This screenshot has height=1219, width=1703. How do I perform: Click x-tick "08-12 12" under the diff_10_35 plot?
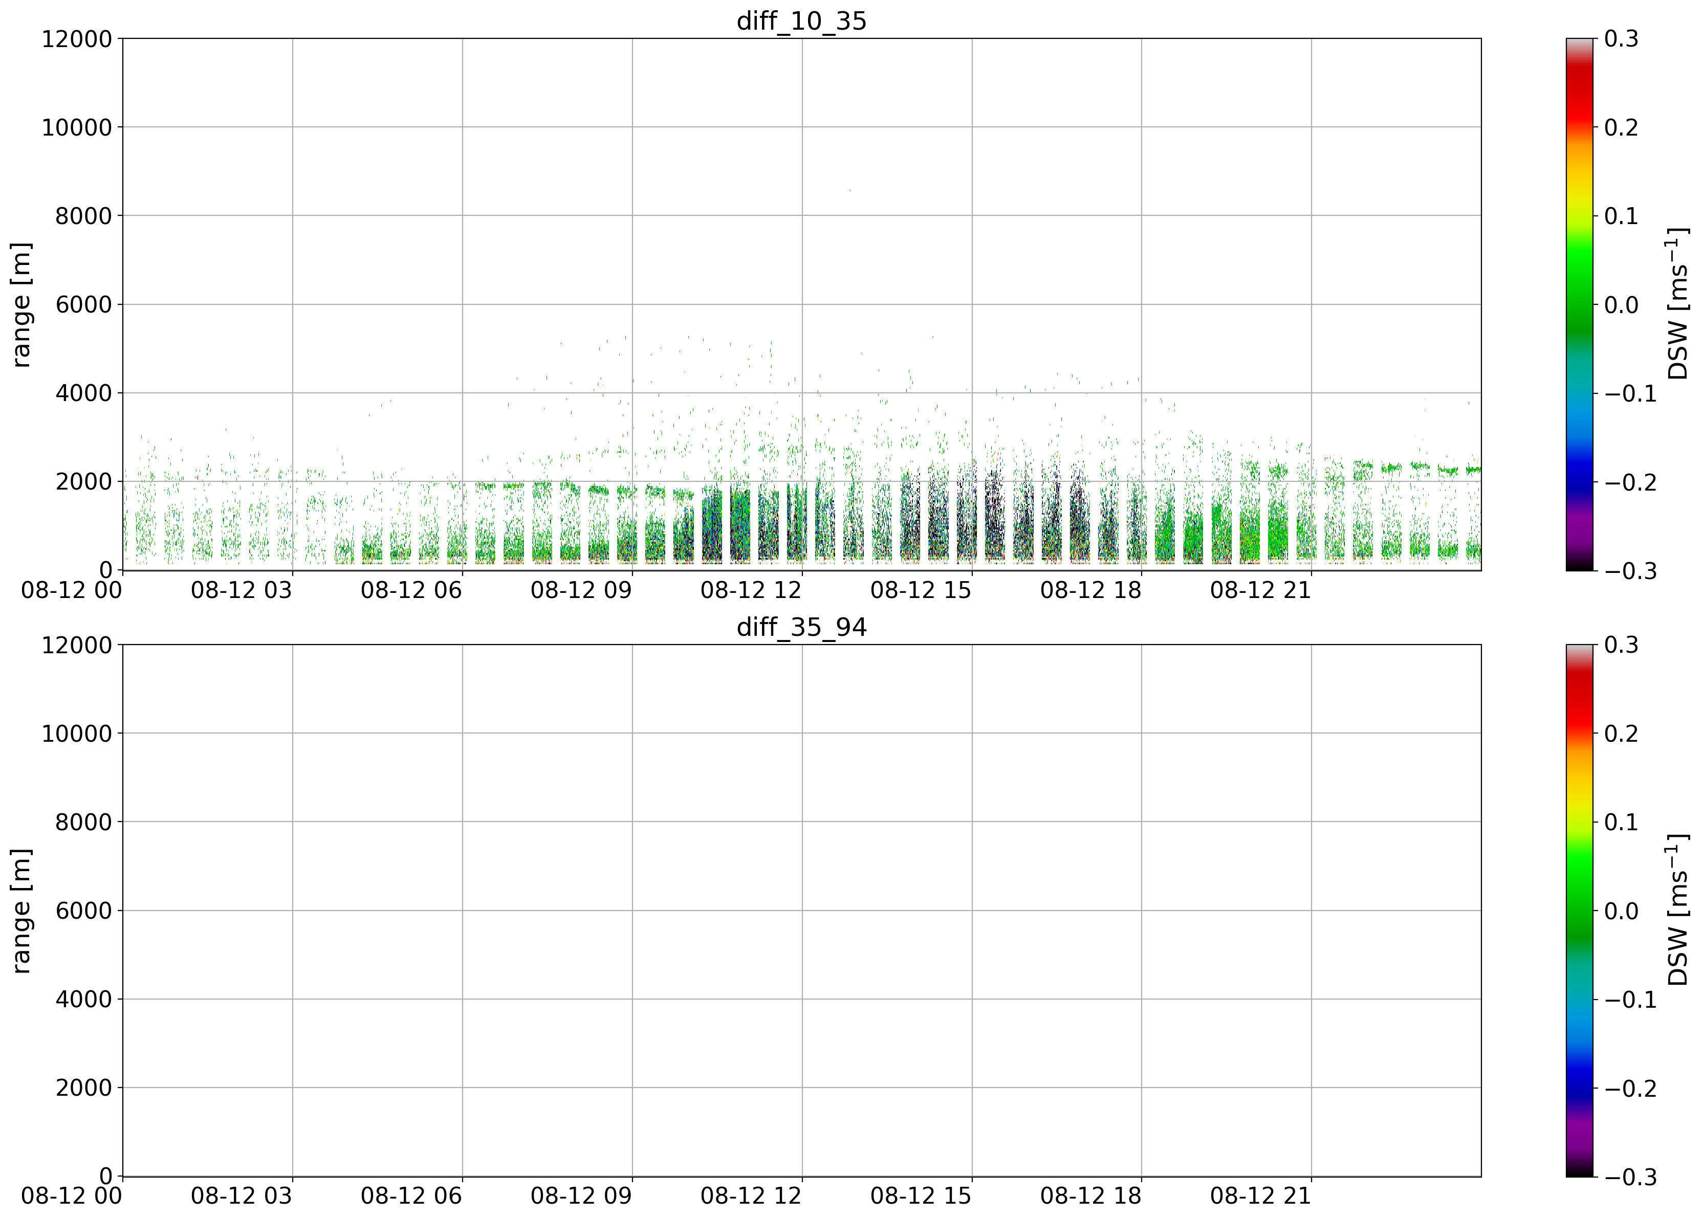751,590
